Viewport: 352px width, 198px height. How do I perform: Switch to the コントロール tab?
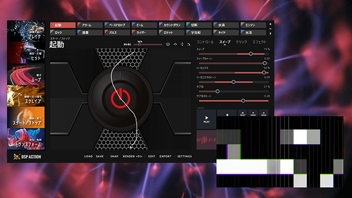(205, 42)
